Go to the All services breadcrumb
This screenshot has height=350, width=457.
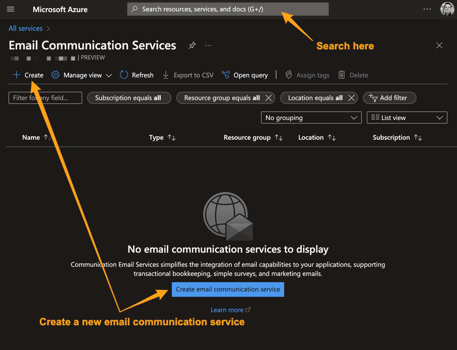tap(25, 28)
